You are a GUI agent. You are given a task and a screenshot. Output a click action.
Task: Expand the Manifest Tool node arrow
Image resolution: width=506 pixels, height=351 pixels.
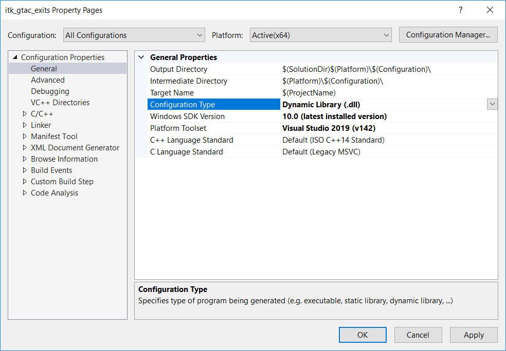pos(25,136)
